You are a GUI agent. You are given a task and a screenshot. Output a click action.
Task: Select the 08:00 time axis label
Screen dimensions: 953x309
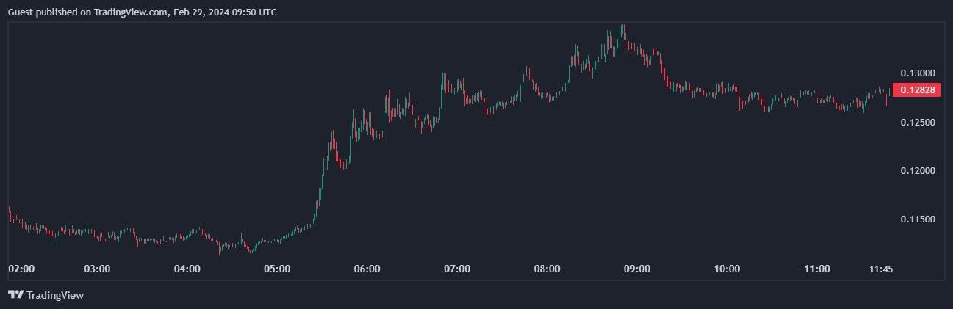547,269
